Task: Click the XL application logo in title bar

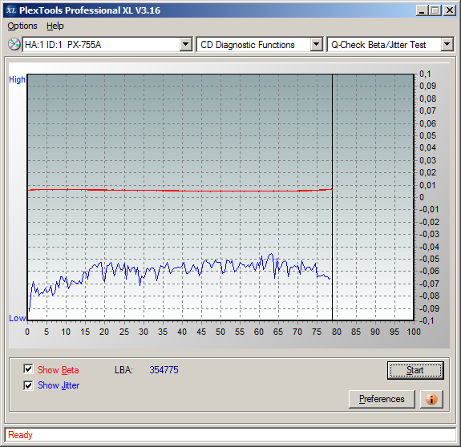Action: [x=11, y=10]
